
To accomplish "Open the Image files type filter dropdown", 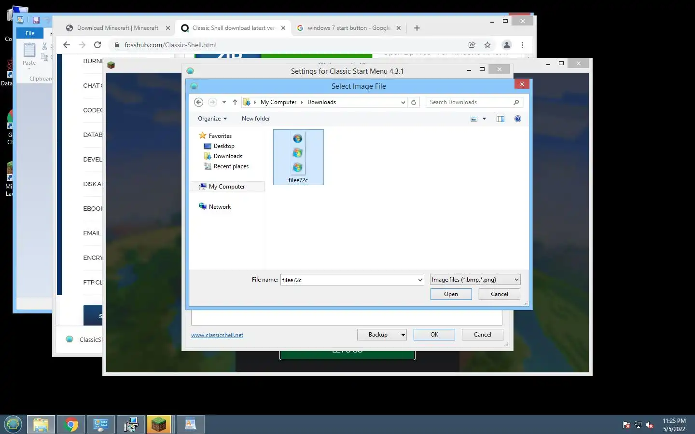I will 475,280.
